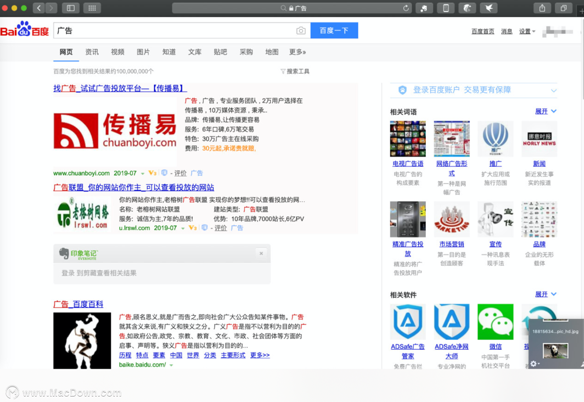Image resolution: width=584 pixels, height=402 pixels.
Task: Open the gear menu in download popup
Action: [x=535, y=364]
